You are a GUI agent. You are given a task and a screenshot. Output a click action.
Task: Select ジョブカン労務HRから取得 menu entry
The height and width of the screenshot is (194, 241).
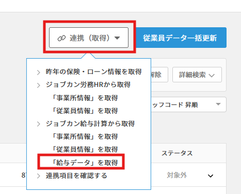point(88,84)
